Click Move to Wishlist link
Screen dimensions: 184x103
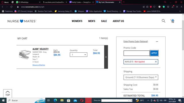[39, 65]
